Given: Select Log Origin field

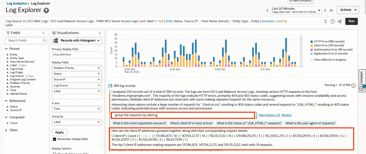Looking at the screenshot, I should pyautogui.click(x=16, y=72).
